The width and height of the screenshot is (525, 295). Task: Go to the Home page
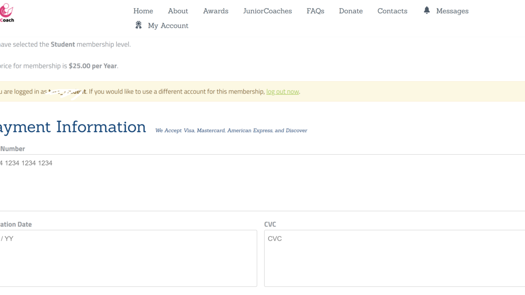(x=143, y=11)
